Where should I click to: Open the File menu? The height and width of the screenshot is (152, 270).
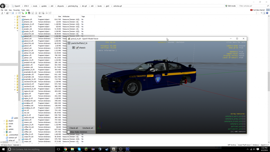2,10
